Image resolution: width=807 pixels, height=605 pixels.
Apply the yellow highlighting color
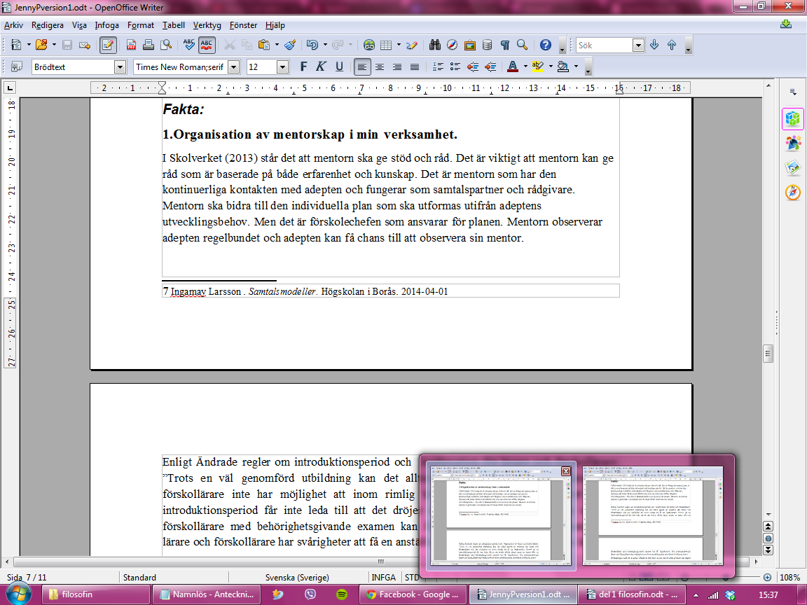tap(538, 67)
